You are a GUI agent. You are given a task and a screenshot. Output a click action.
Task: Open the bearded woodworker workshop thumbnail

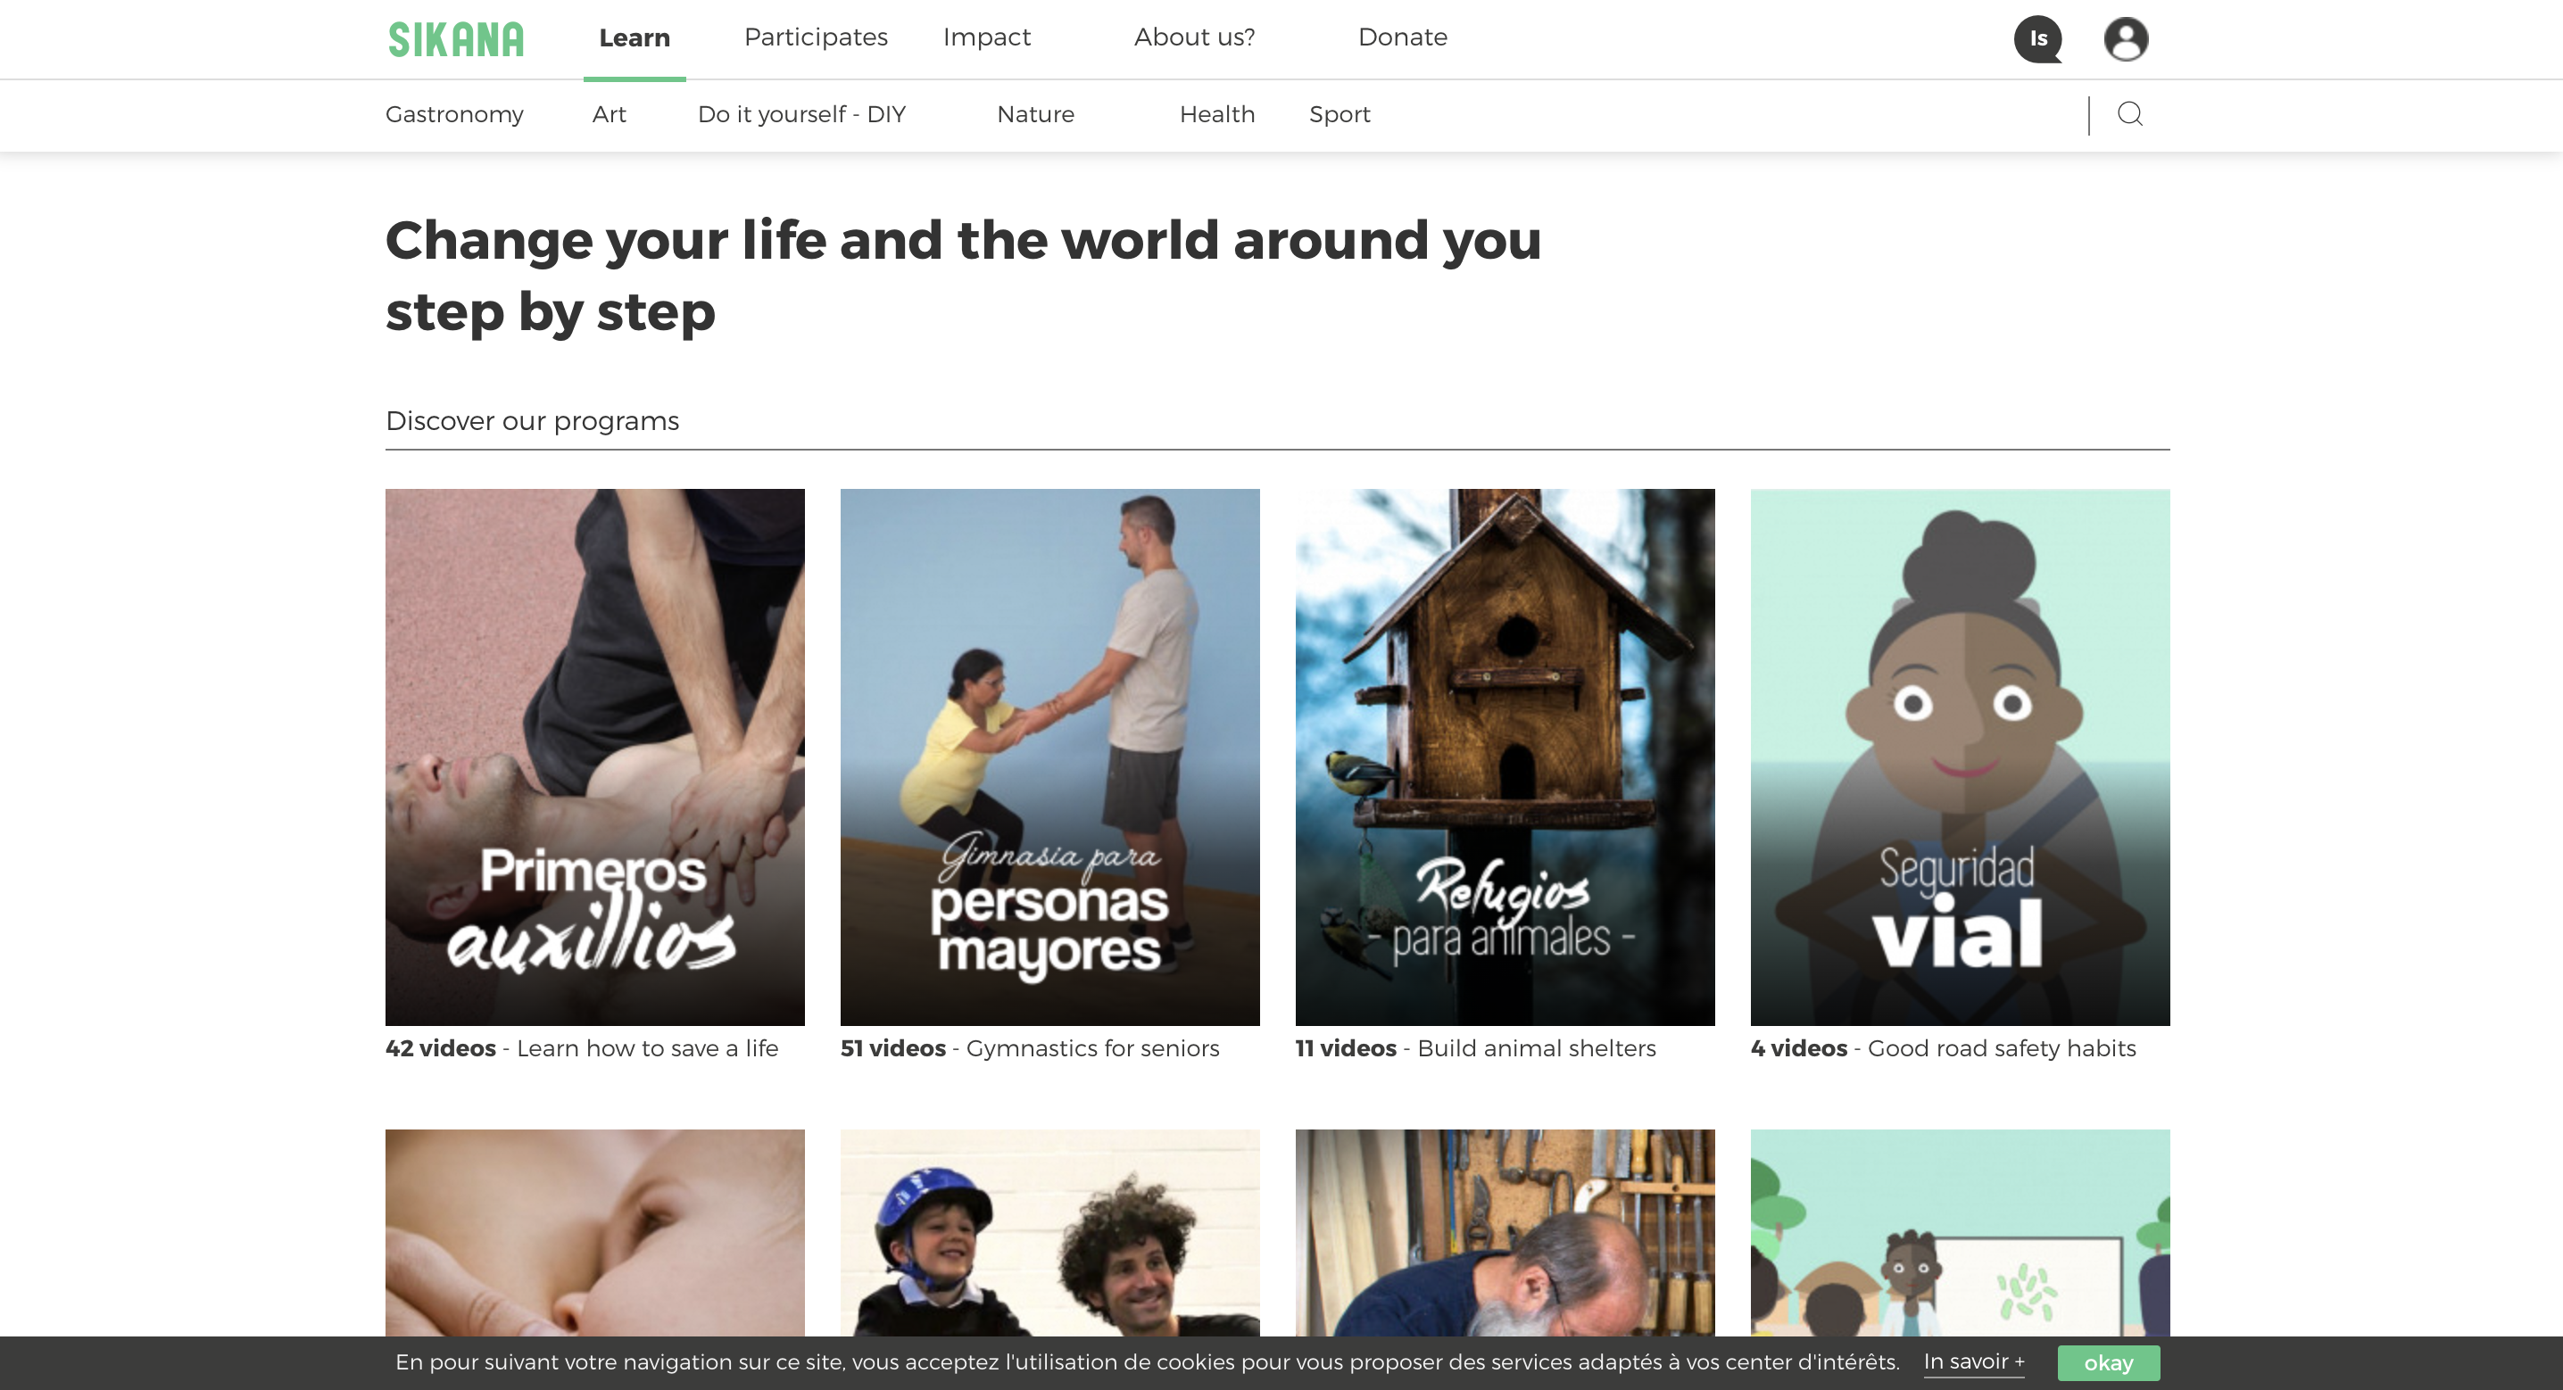[1505, 1232]
